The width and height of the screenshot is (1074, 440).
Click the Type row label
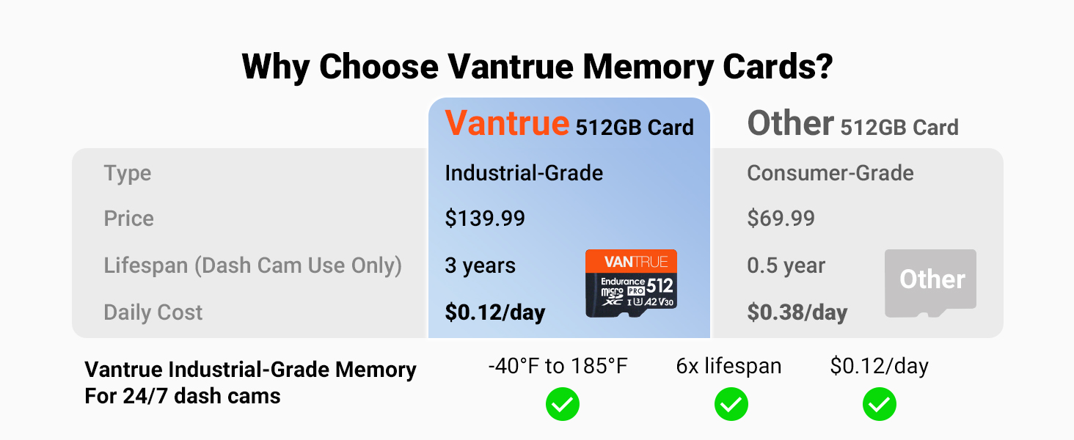(128, 173)
